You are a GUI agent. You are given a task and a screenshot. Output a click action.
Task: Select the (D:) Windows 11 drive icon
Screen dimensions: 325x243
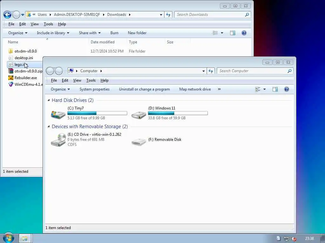[x=139, y=115]
